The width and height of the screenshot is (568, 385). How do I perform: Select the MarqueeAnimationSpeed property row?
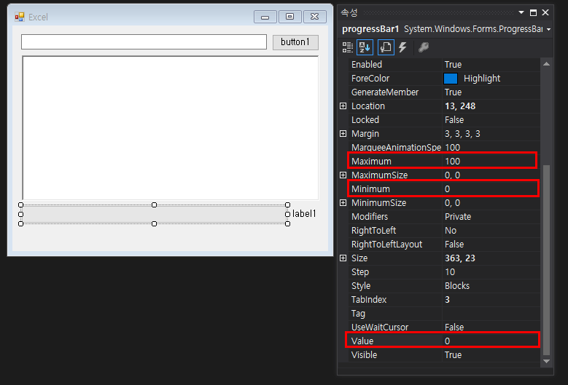[x=444, y=148]
